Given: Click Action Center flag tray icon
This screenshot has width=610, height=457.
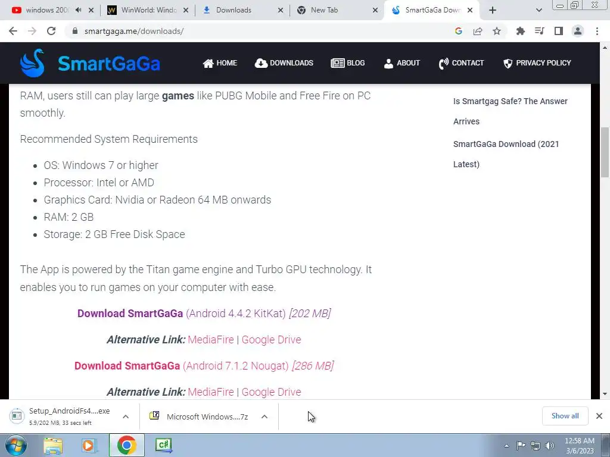Looking at the screenshot, I should tap(521, 446).
